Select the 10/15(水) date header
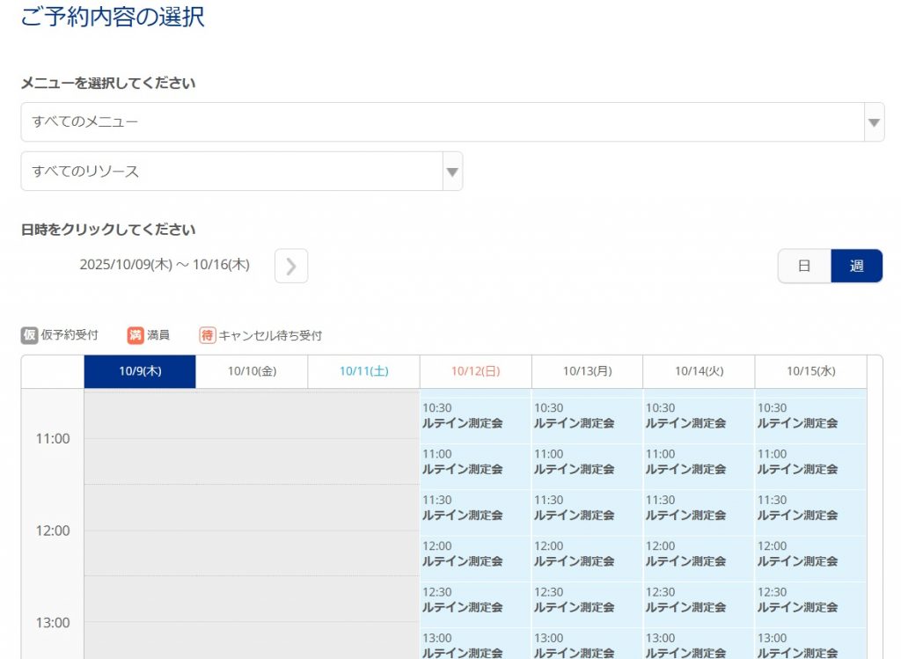 pos(810,371)
